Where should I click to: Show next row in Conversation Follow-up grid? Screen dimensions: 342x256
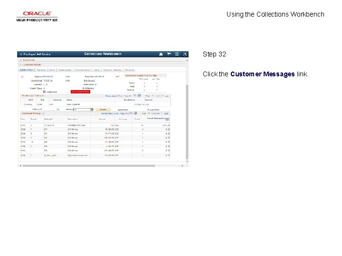point(162,96)
